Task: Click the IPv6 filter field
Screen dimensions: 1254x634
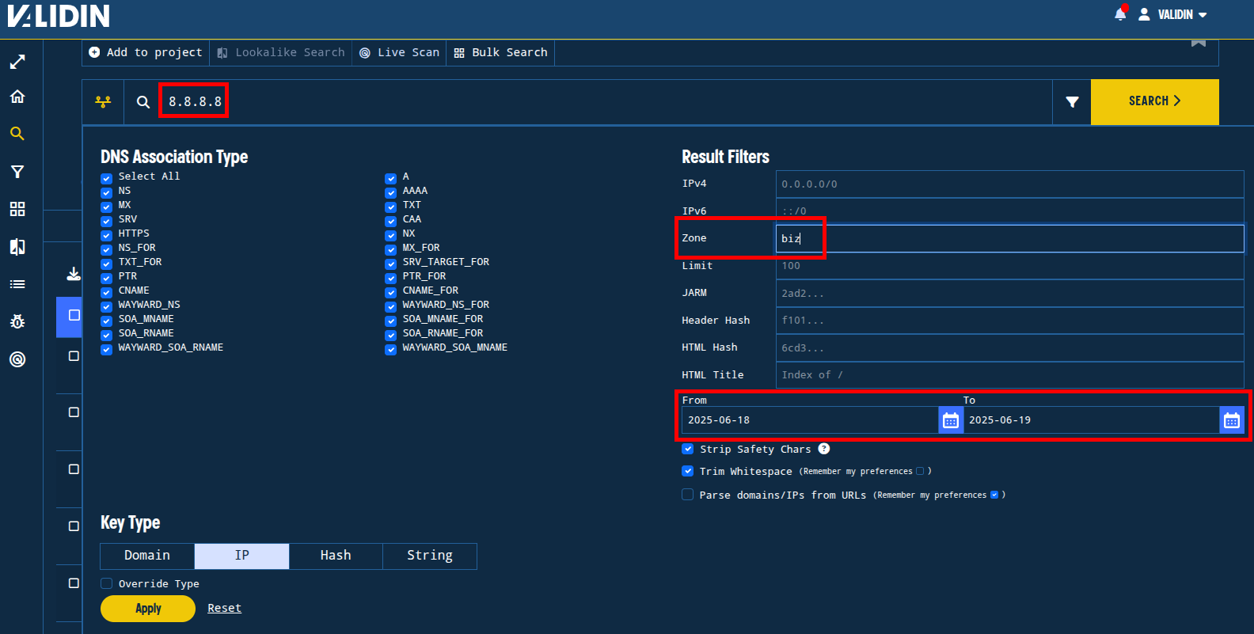Action: (x=1009, y=211)
